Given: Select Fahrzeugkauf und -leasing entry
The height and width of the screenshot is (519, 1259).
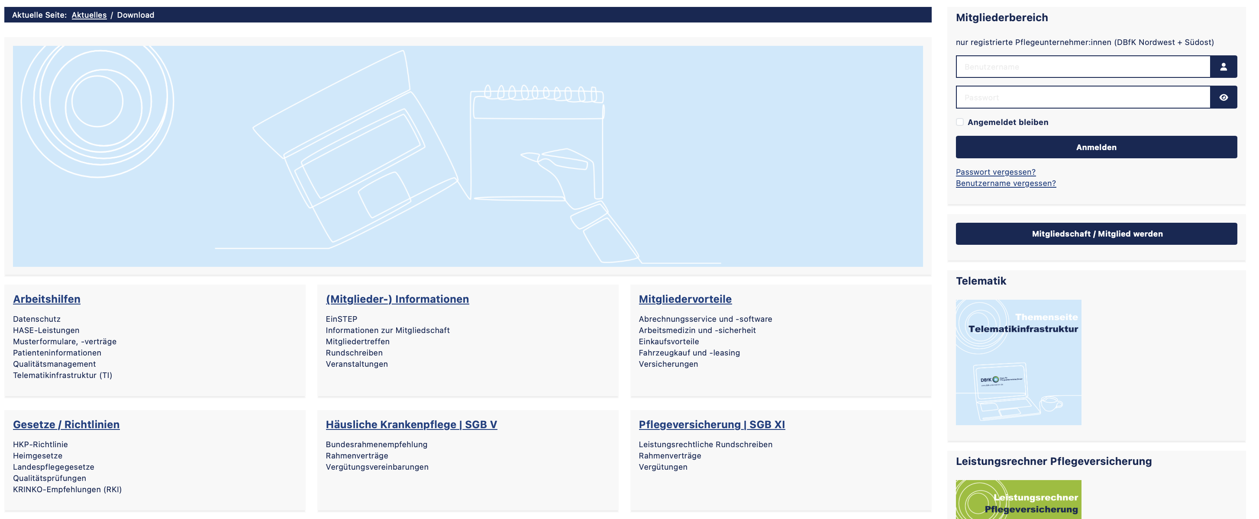Looking at the screenshot, I should pos(689,352).
